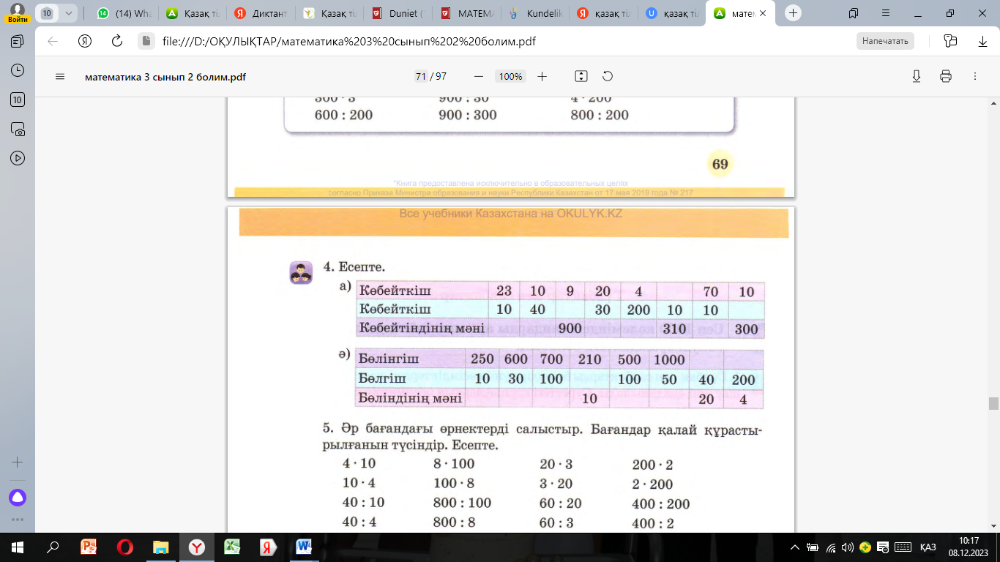The width and height of the screenshot is (1000, 562).
Task: Print the PDF from the viewer toolbar
Action: click(946, 76)
